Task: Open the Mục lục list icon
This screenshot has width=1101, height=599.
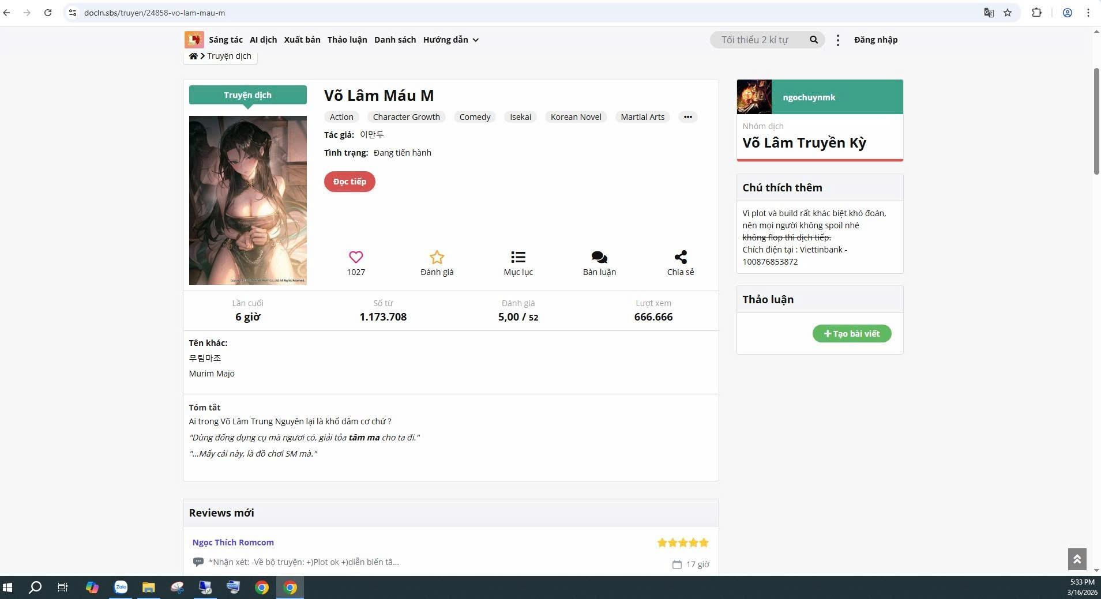Action: pos(518,257)
